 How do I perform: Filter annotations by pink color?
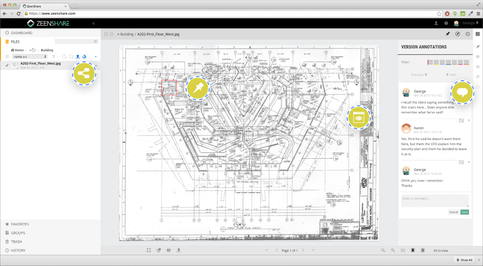[460, 62]
